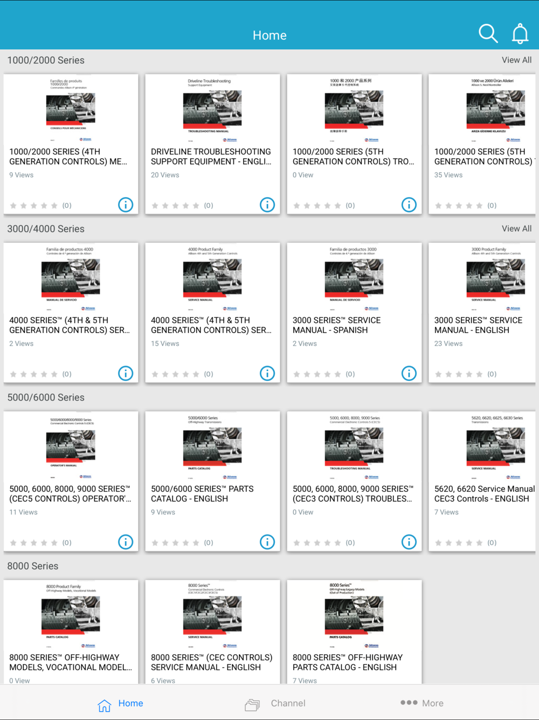Viewport: 539px width, 720px height.
Task: Open the More tab
Action: point(422,703)
